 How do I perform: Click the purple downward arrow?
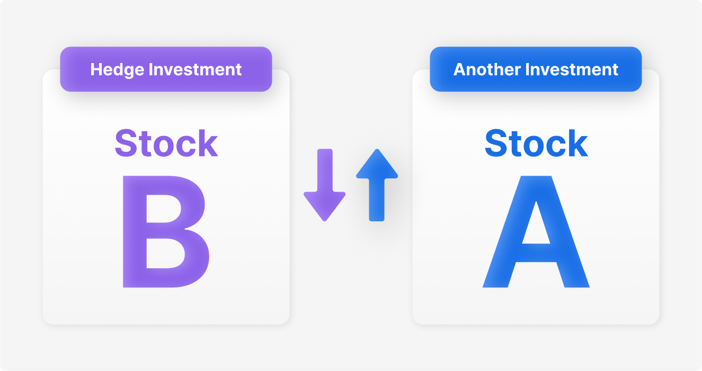[x=324, y=185]
